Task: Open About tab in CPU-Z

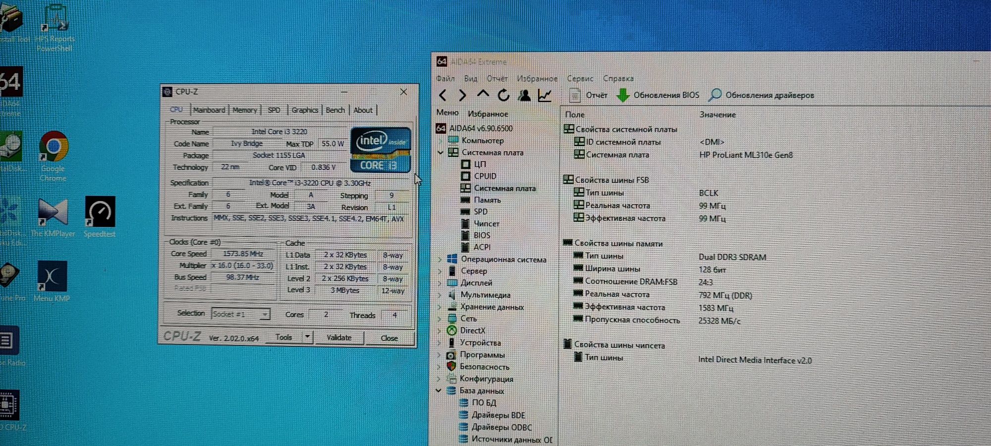Action: [x=363, y=110]
